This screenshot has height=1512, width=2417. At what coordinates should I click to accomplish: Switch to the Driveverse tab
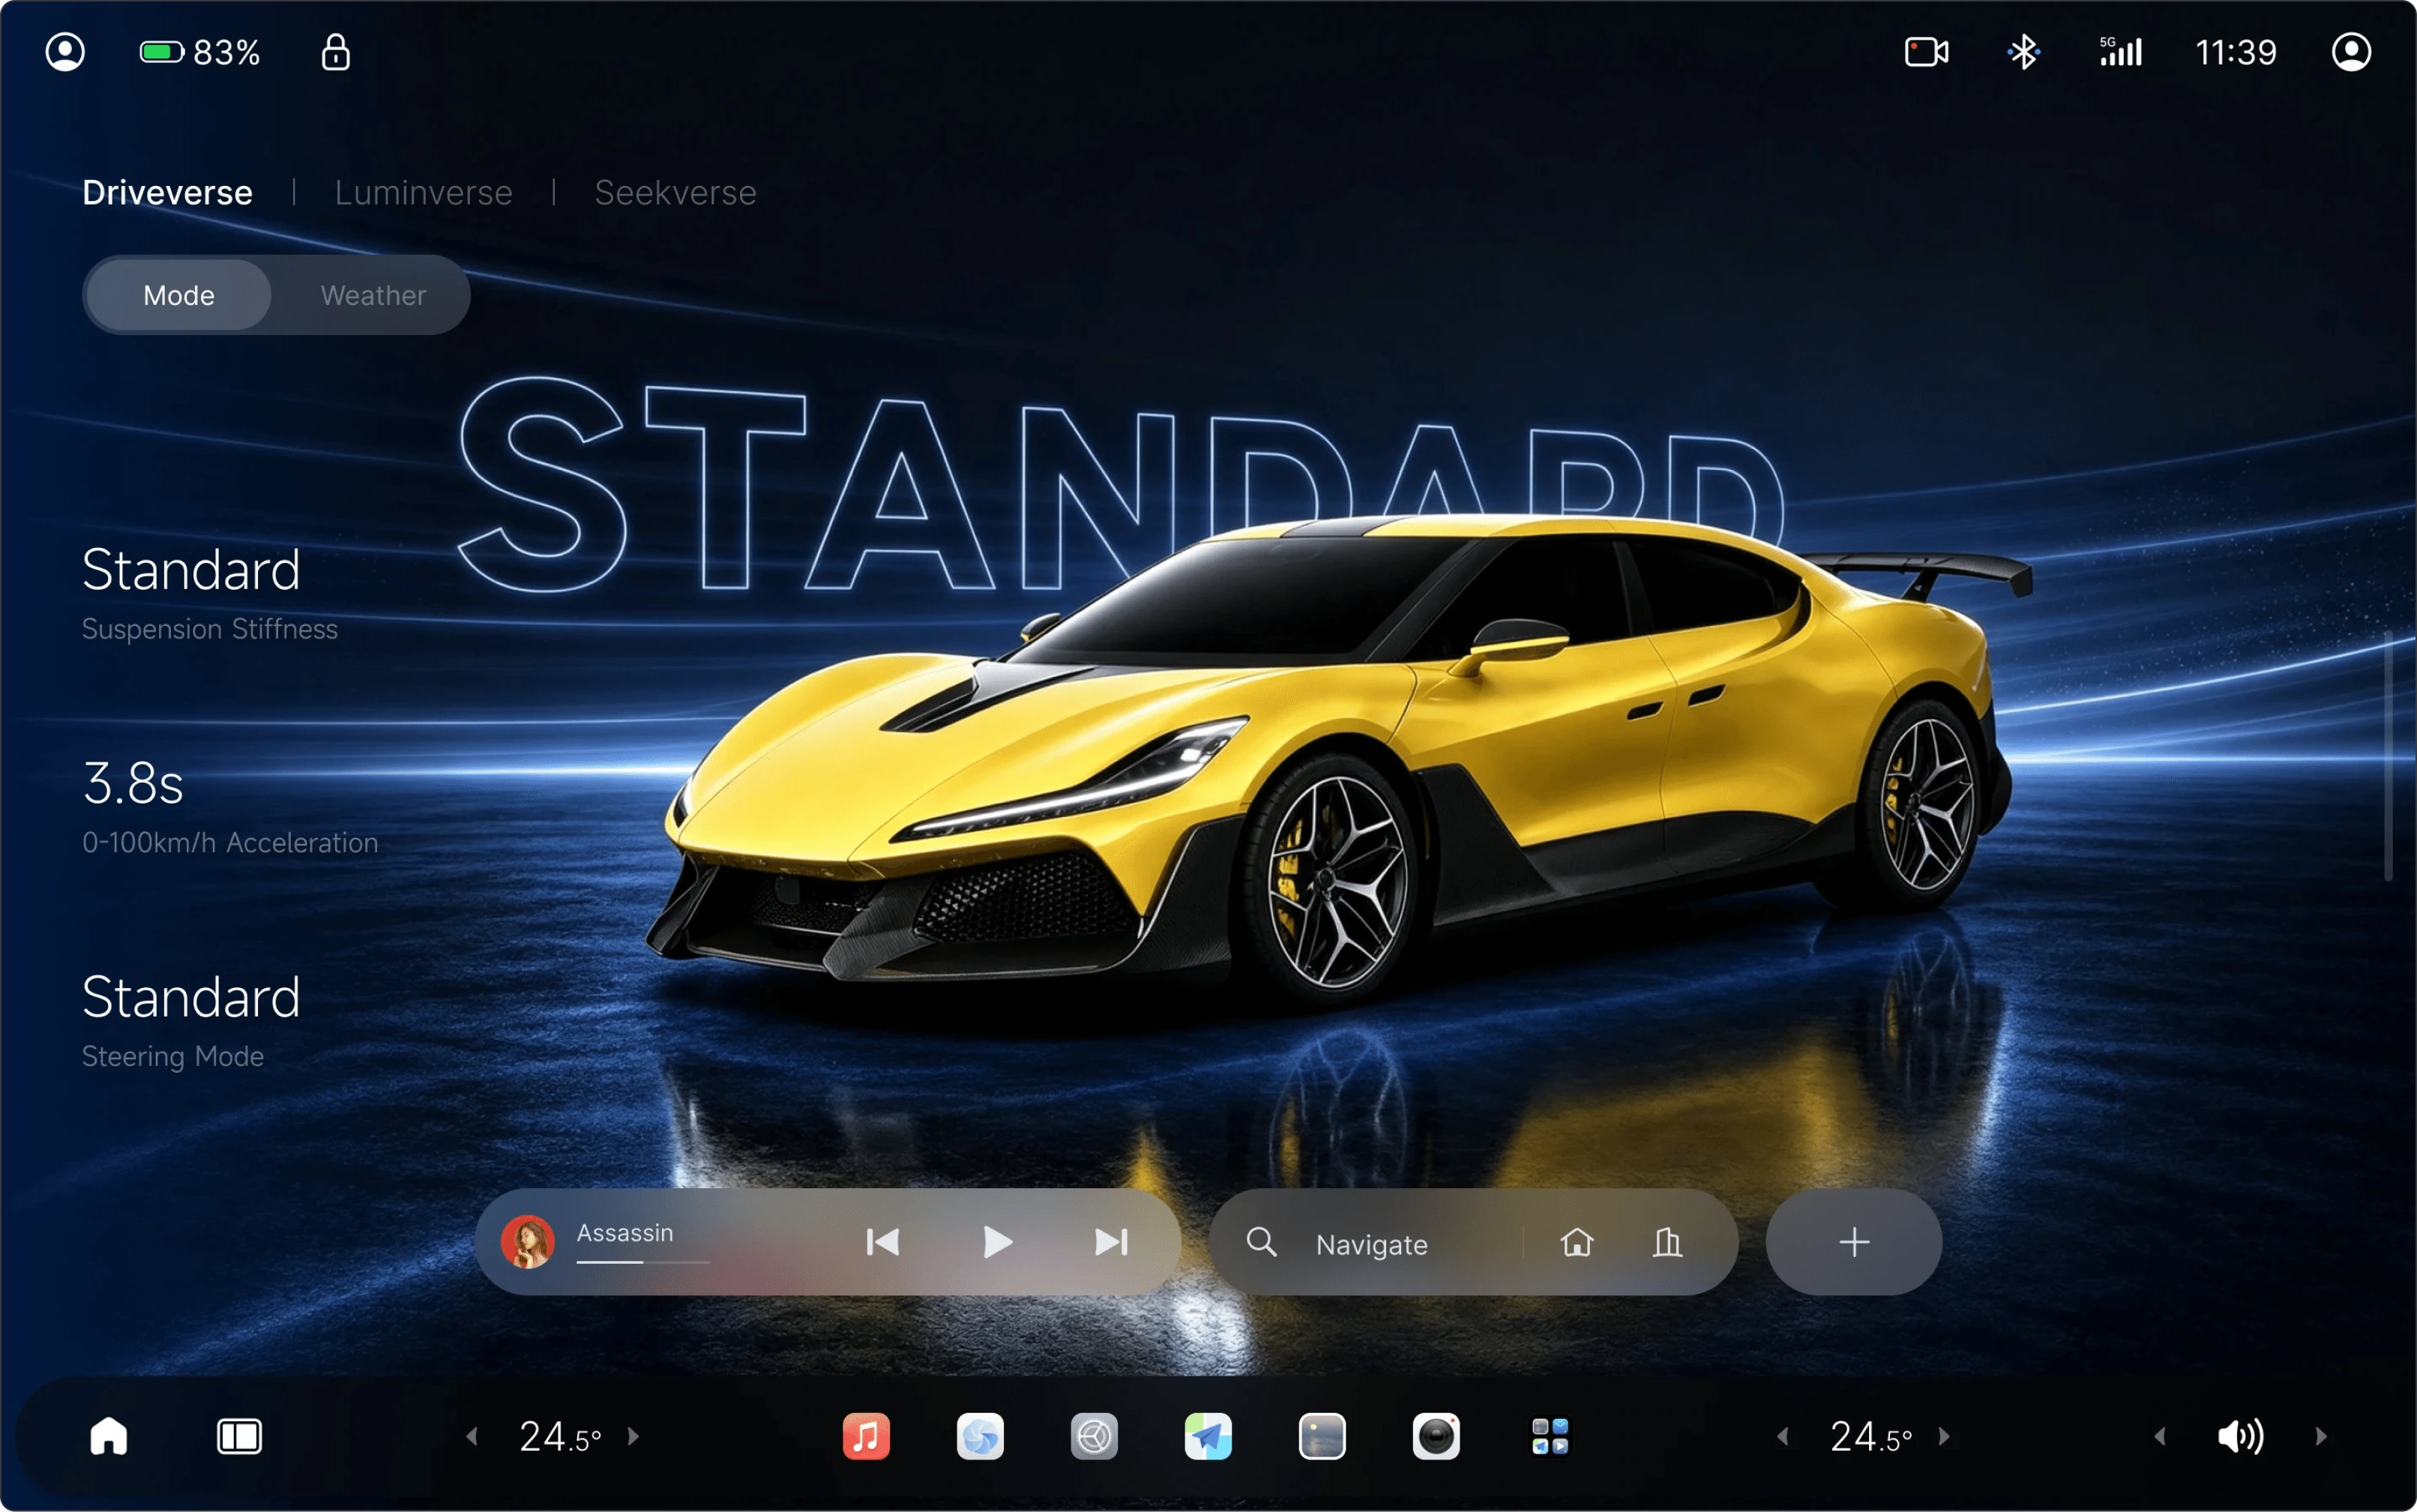(167, 192)
